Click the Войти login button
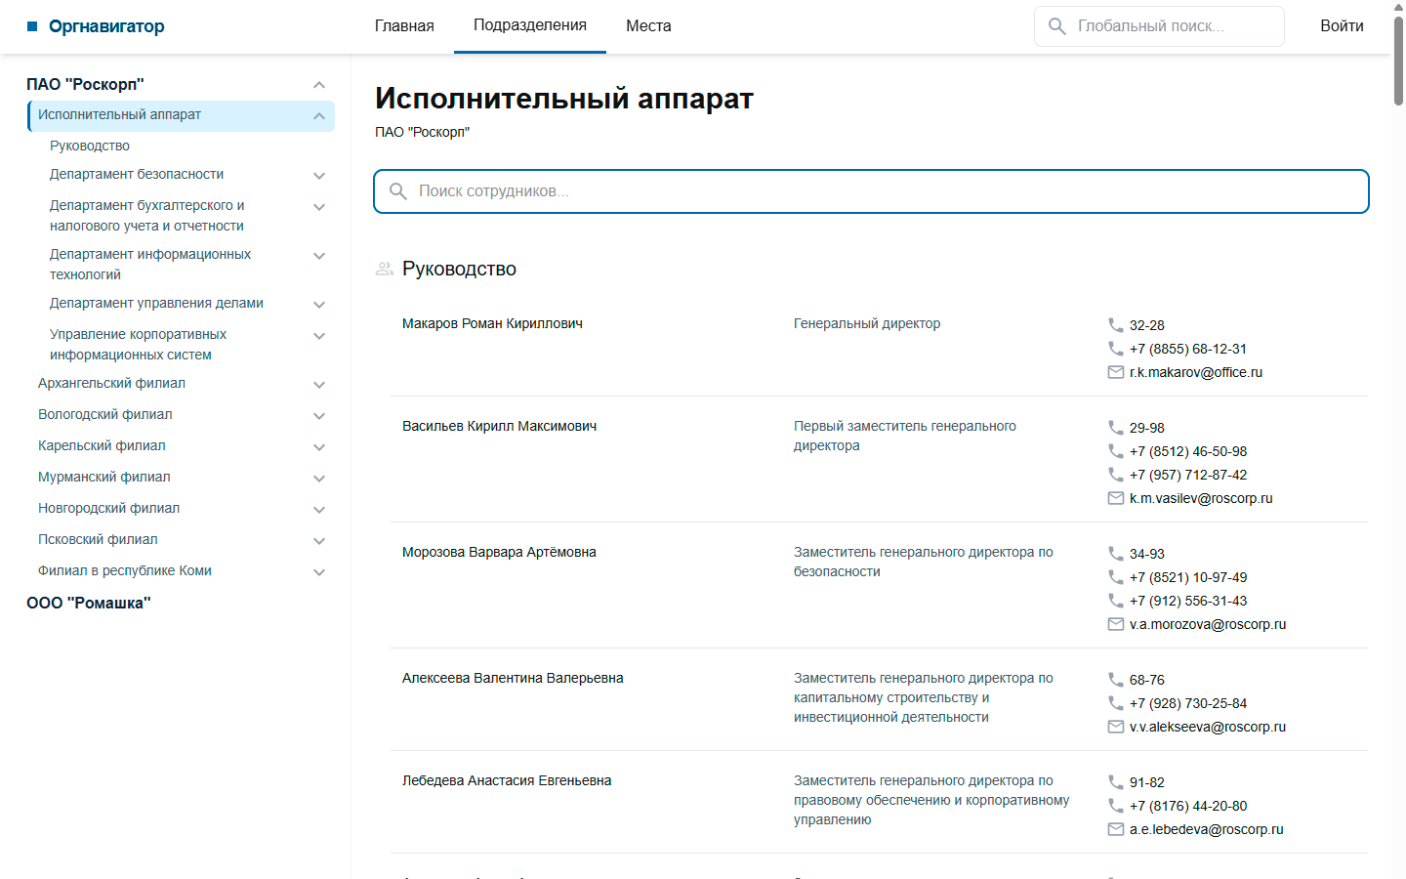 tap(1342, 26)
